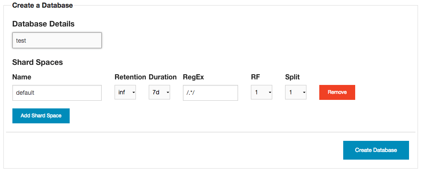
Task: Click the database name field containing 'test'
Action: coord(57,41)
